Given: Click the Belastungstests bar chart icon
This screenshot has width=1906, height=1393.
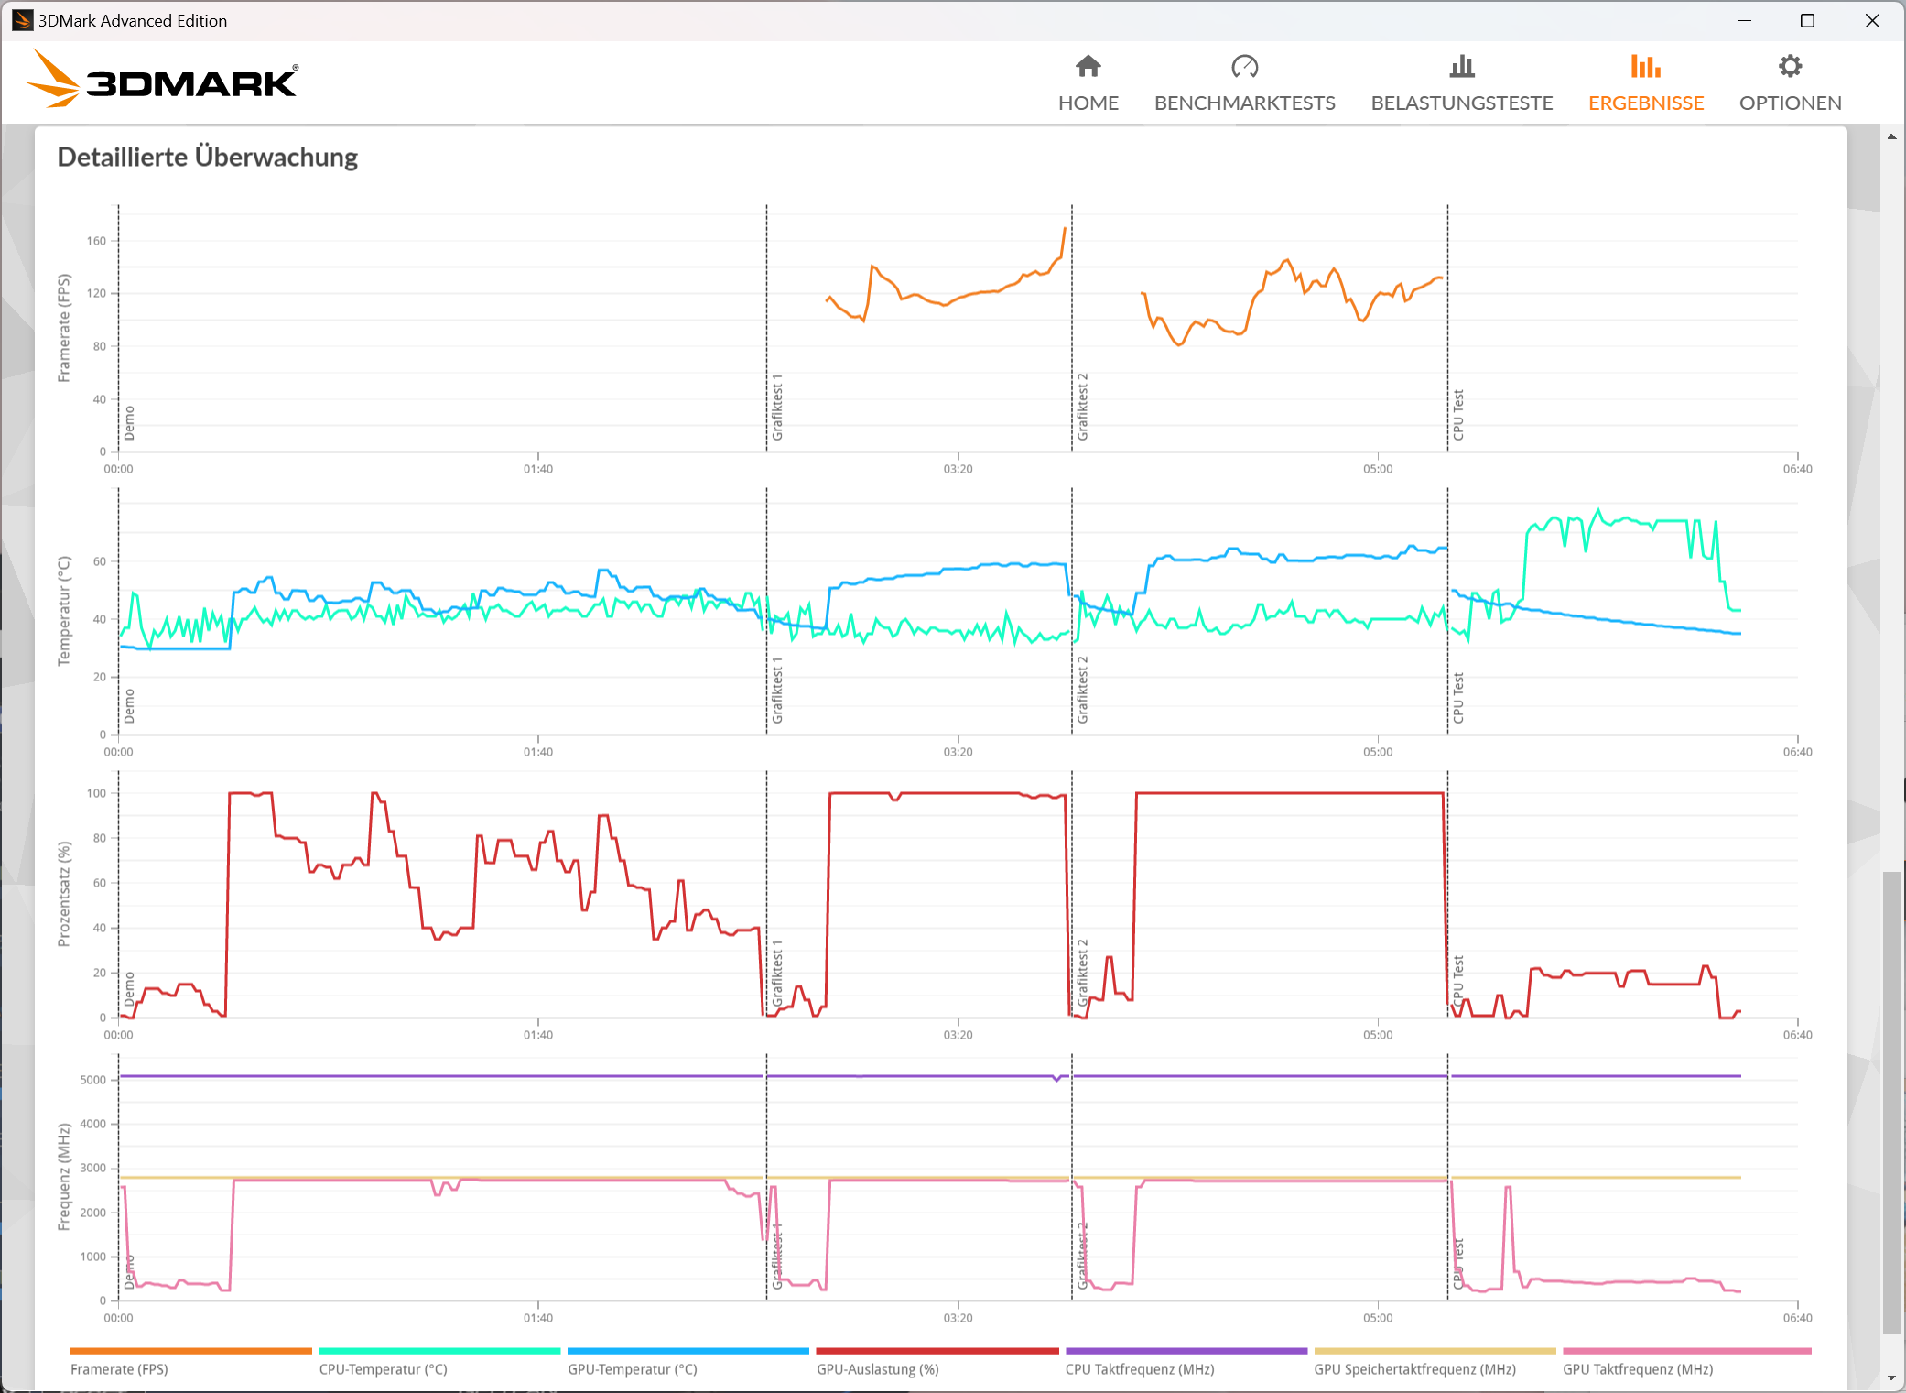Looking at the screenshot, I should pos(1462,66).
